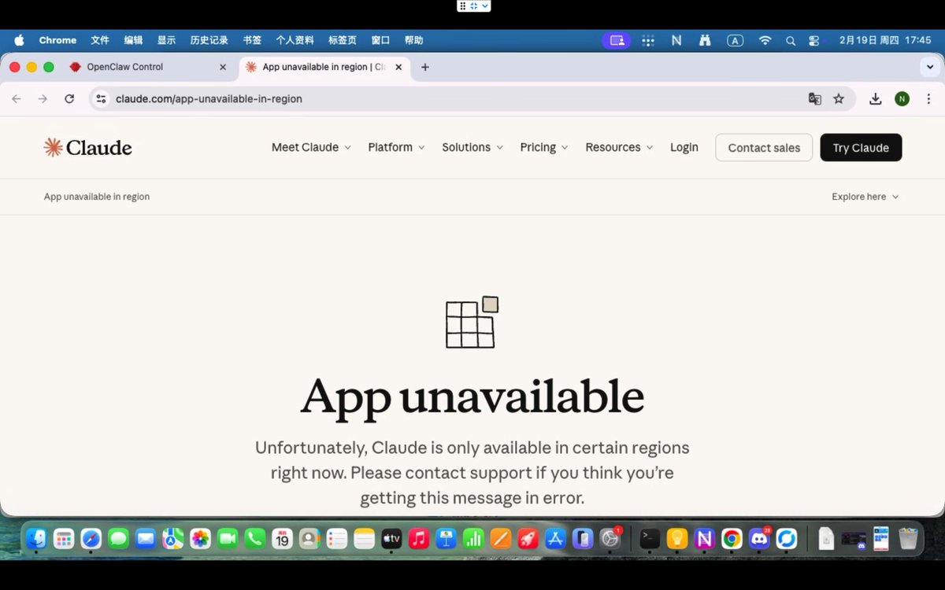Open Terminal from the Dock

click(650, 538)
